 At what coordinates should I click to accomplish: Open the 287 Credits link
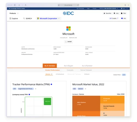[114, 18]
